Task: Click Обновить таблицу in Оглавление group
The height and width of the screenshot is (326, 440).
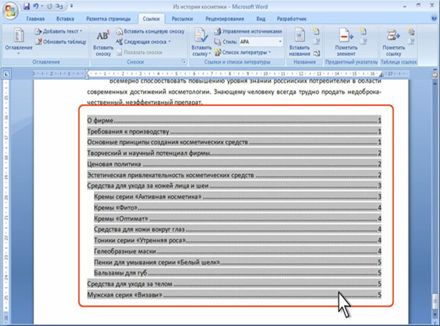Action: 60,42
